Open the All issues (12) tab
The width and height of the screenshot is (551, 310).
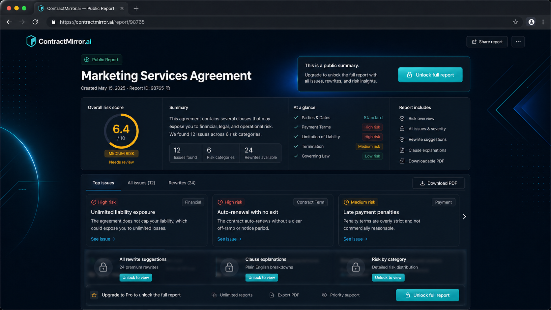[141, 183]
